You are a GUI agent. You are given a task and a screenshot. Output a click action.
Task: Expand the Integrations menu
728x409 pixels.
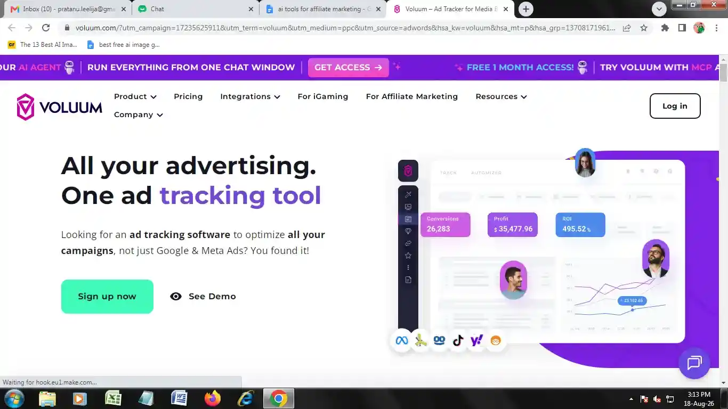(x=250, y=96)
